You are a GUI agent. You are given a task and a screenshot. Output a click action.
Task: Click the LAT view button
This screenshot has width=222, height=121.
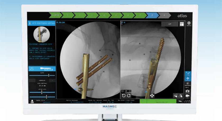coord(170,24)
